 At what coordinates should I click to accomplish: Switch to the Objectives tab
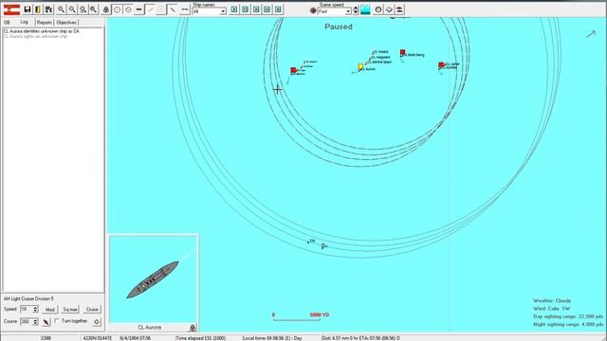click(66, 23)
